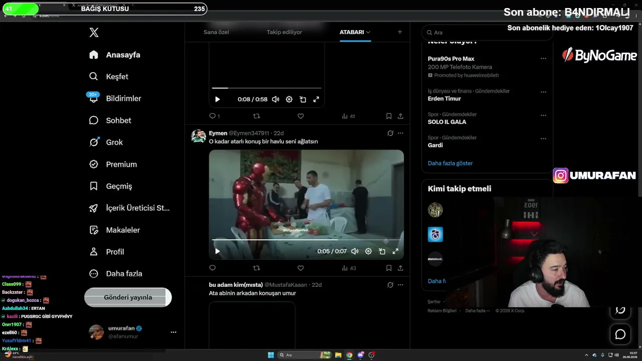Mute the 0:58 video sound

pos(275,99)
